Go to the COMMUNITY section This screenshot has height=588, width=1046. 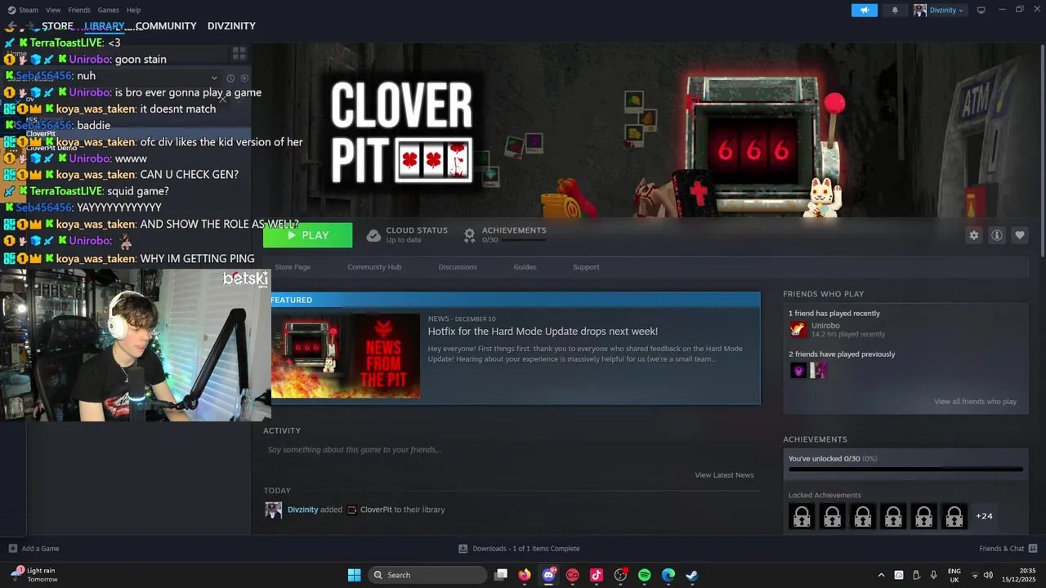pyautogui.click(x=166, y=26)
